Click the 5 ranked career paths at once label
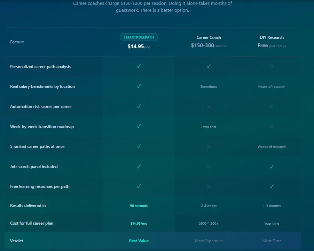 [37, 147]
